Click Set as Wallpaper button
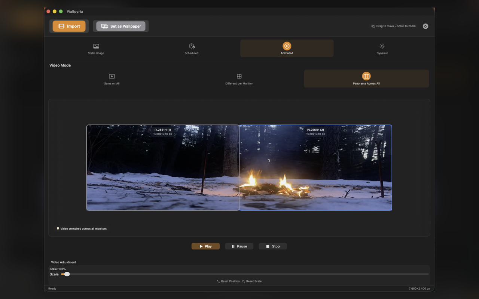The width and height of the screenshot is (479, 299). pos(121,26)
